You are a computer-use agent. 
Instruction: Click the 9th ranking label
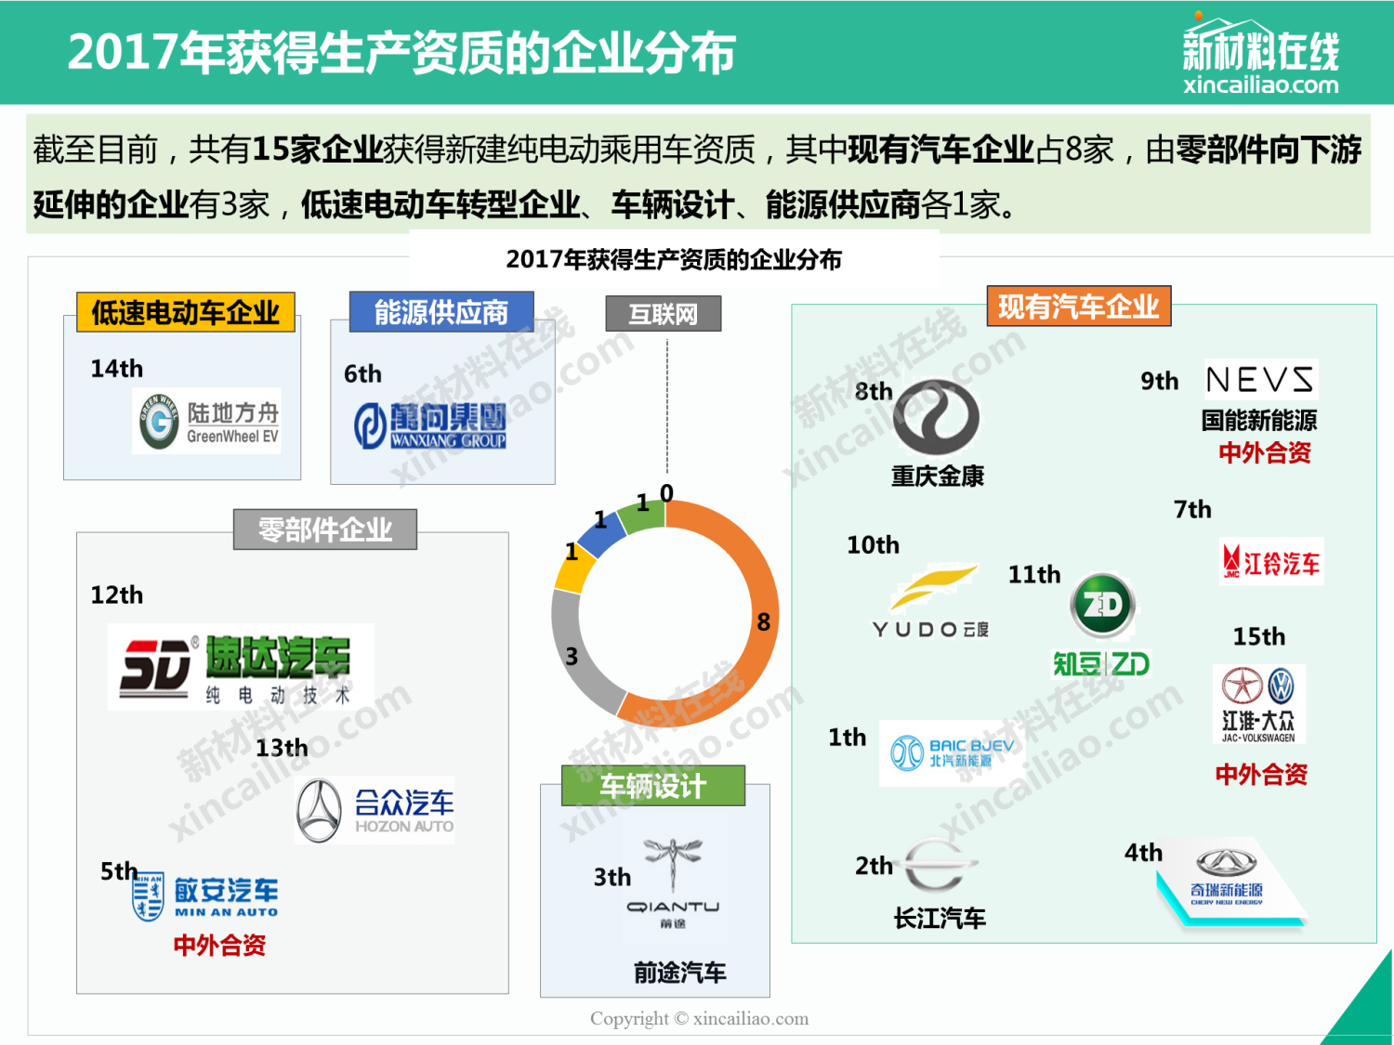tap(1160, 381)
